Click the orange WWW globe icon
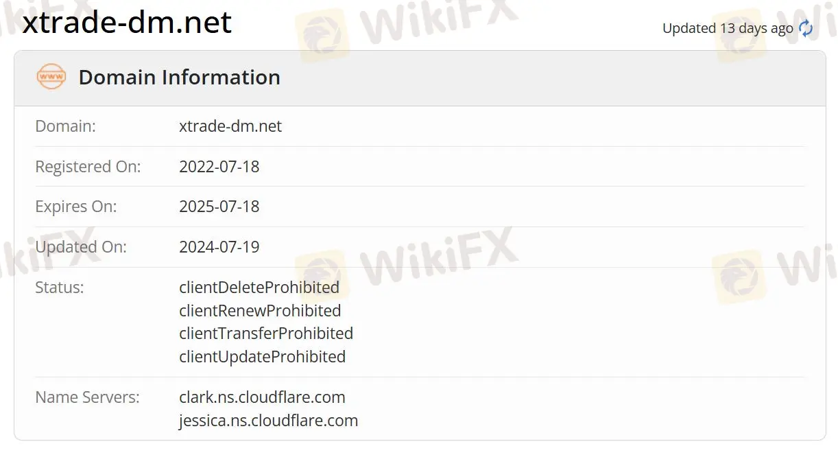The width and height of the screenshot is (838, 455). 51,77
